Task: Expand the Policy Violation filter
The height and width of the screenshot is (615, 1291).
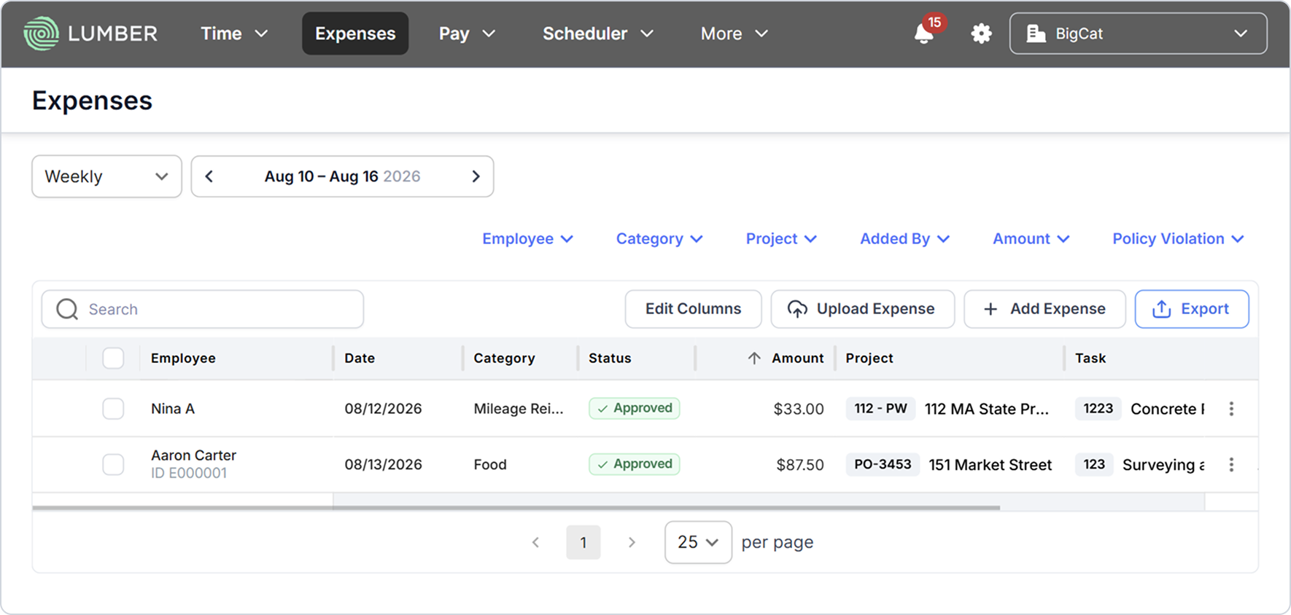Action: (x=1178, y=239)
